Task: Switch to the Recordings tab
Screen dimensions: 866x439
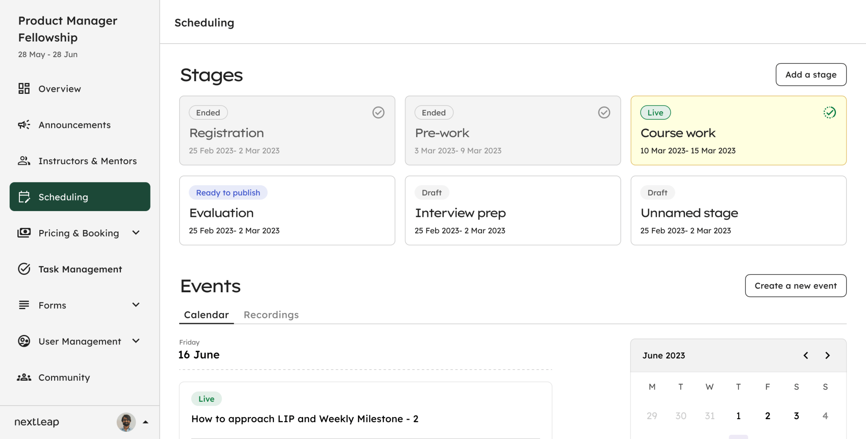Action: (x=271, y=315)
